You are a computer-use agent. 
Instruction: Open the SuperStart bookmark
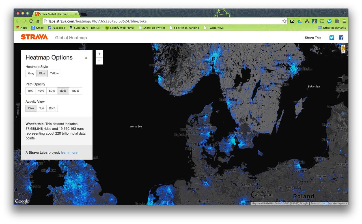(85, 28)
